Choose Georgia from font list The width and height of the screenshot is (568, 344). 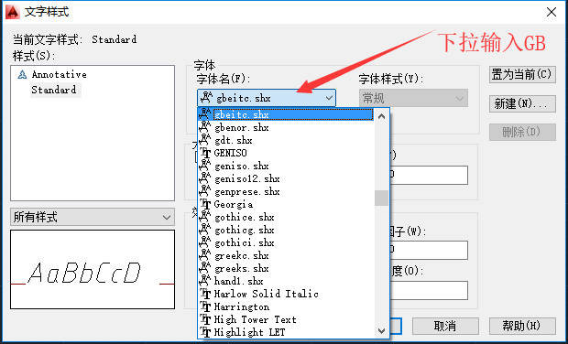pyautogui.click(x=286, y=204)
